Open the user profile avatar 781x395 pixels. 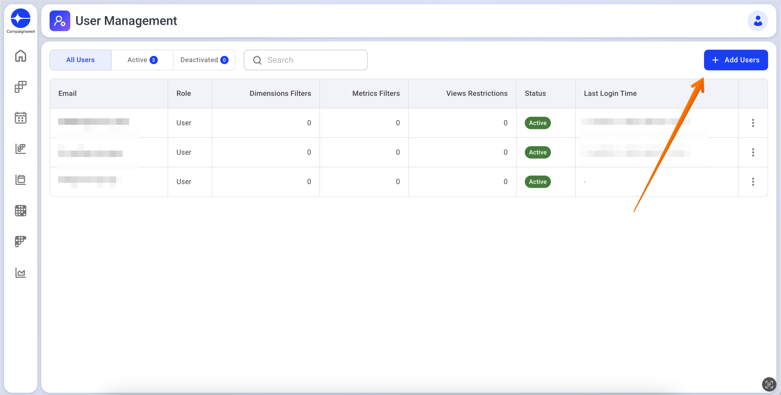point(757,21)
